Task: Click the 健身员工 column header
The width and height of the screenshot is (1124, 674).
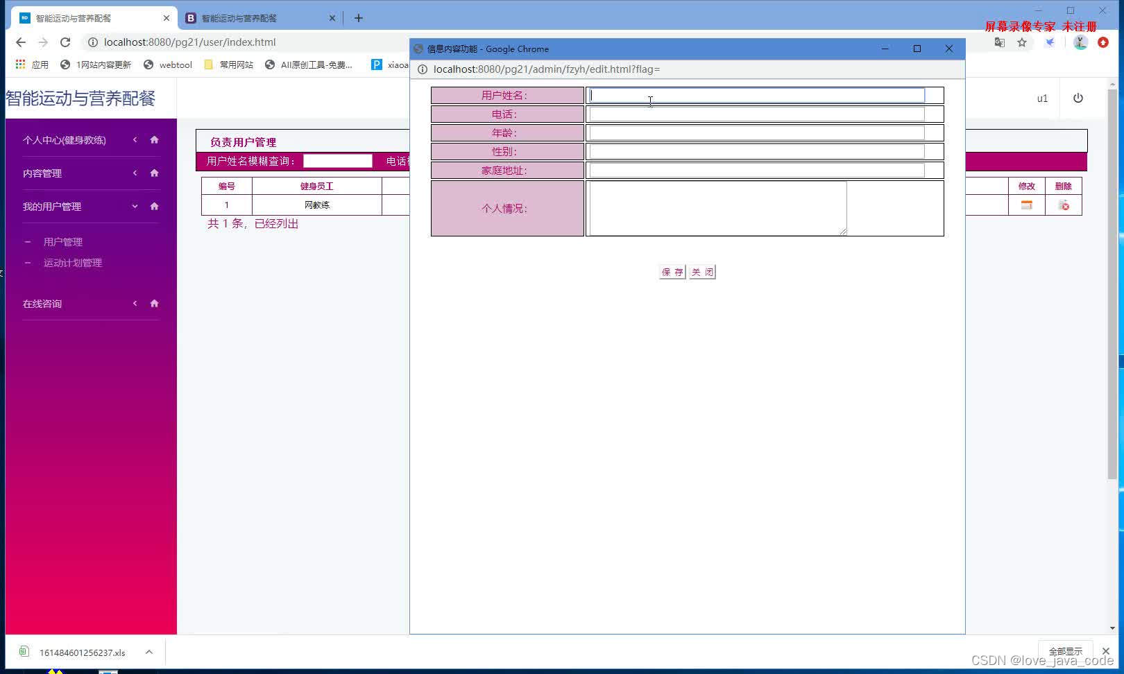Action: [x=317, y=186]
